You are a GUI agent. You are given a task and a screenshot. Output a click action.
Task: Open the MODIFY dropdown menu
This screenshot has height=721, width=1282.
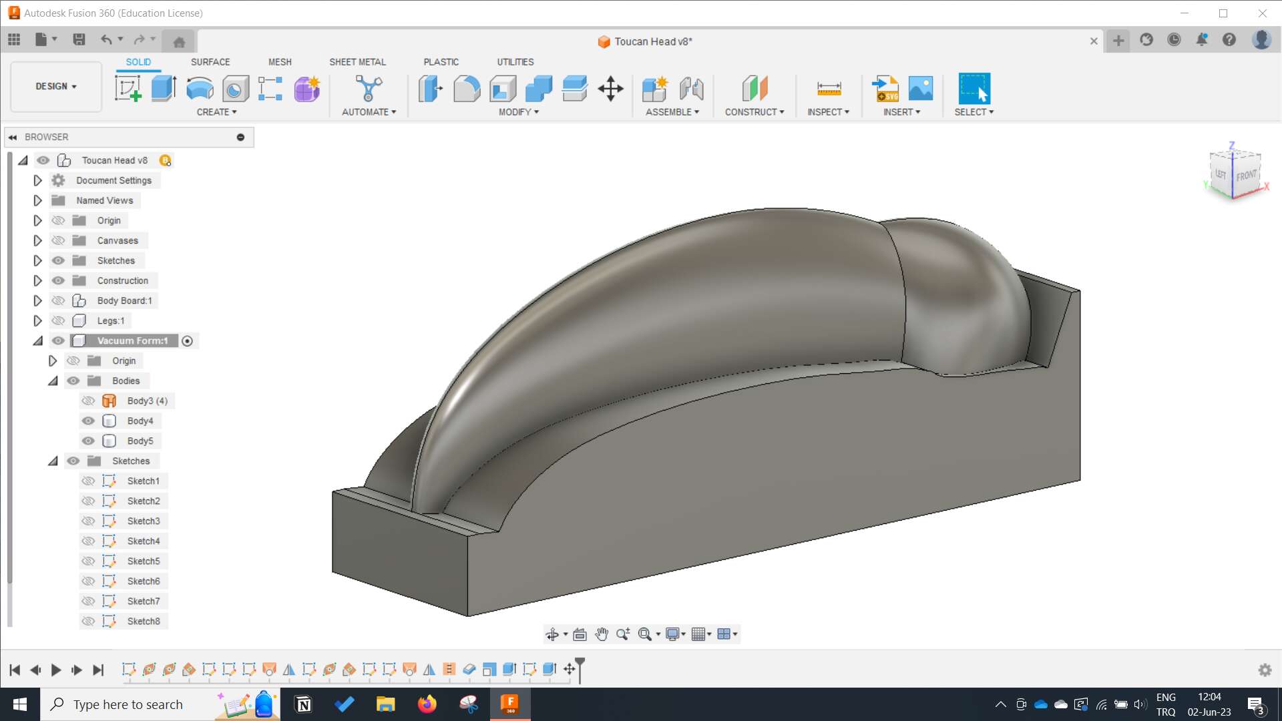coord(519,112)
